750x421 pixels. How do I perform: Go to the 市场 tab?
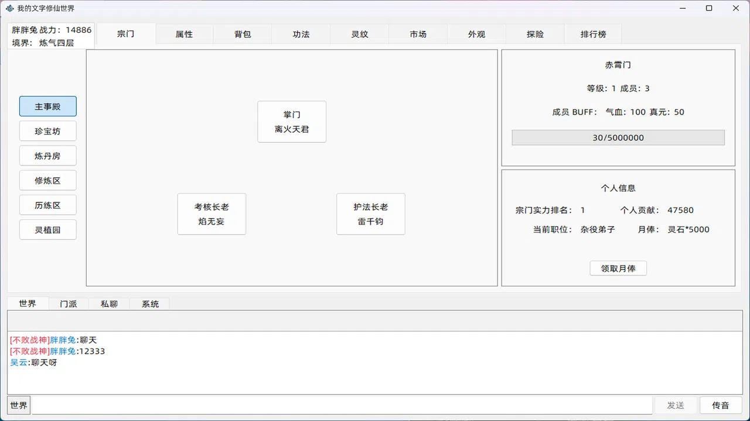(x=418, y=34)
